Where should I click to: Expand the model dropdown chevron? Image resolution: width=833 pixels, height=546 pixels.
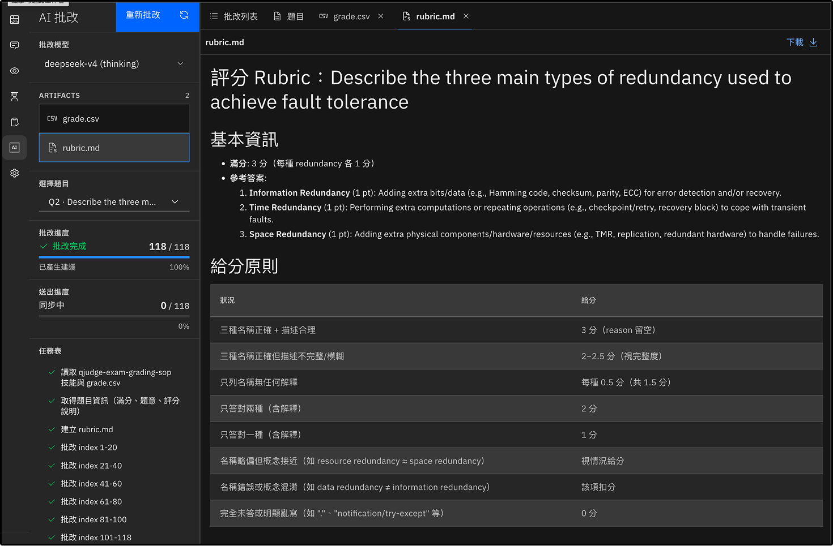pyautogui.click(x=180, y=64)
